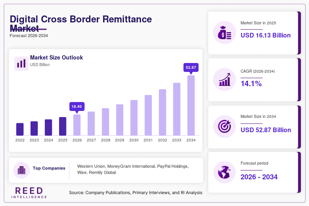
Task: Click the 2027 axis label
Action: pyautogui.click(x=92, y=140)
